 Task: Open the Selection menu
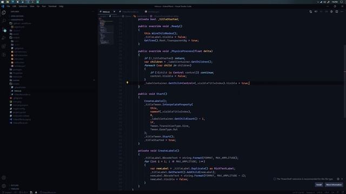[23, 6]
